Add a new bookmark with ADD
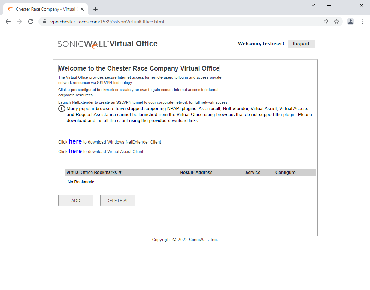The width and height of the screenshot is (370, 290). tap(76, 200)
